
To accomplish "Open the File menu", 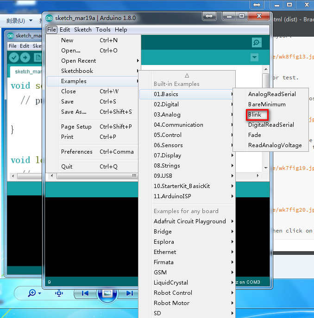I will pos(51,30).
